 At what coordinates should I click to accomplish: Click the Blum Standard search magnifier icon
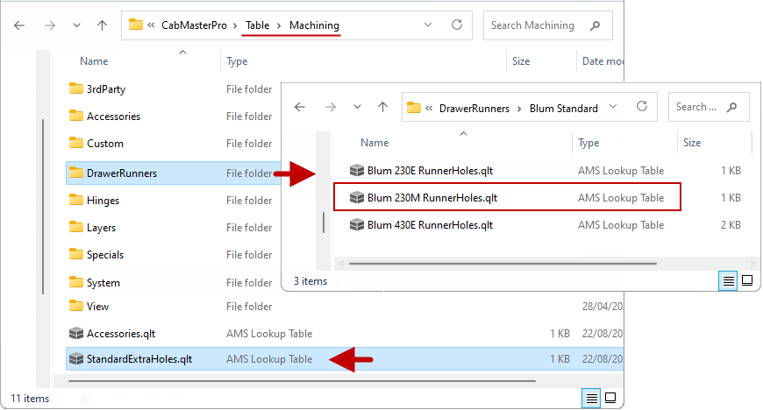click(731, 107)
